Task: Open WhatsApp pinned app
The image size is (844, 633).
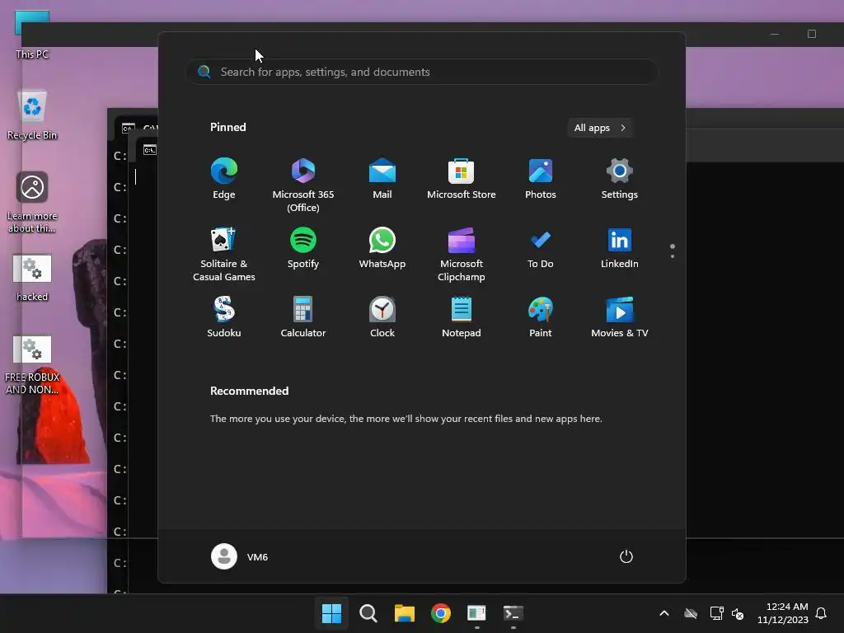Action: tap(382, 248)
